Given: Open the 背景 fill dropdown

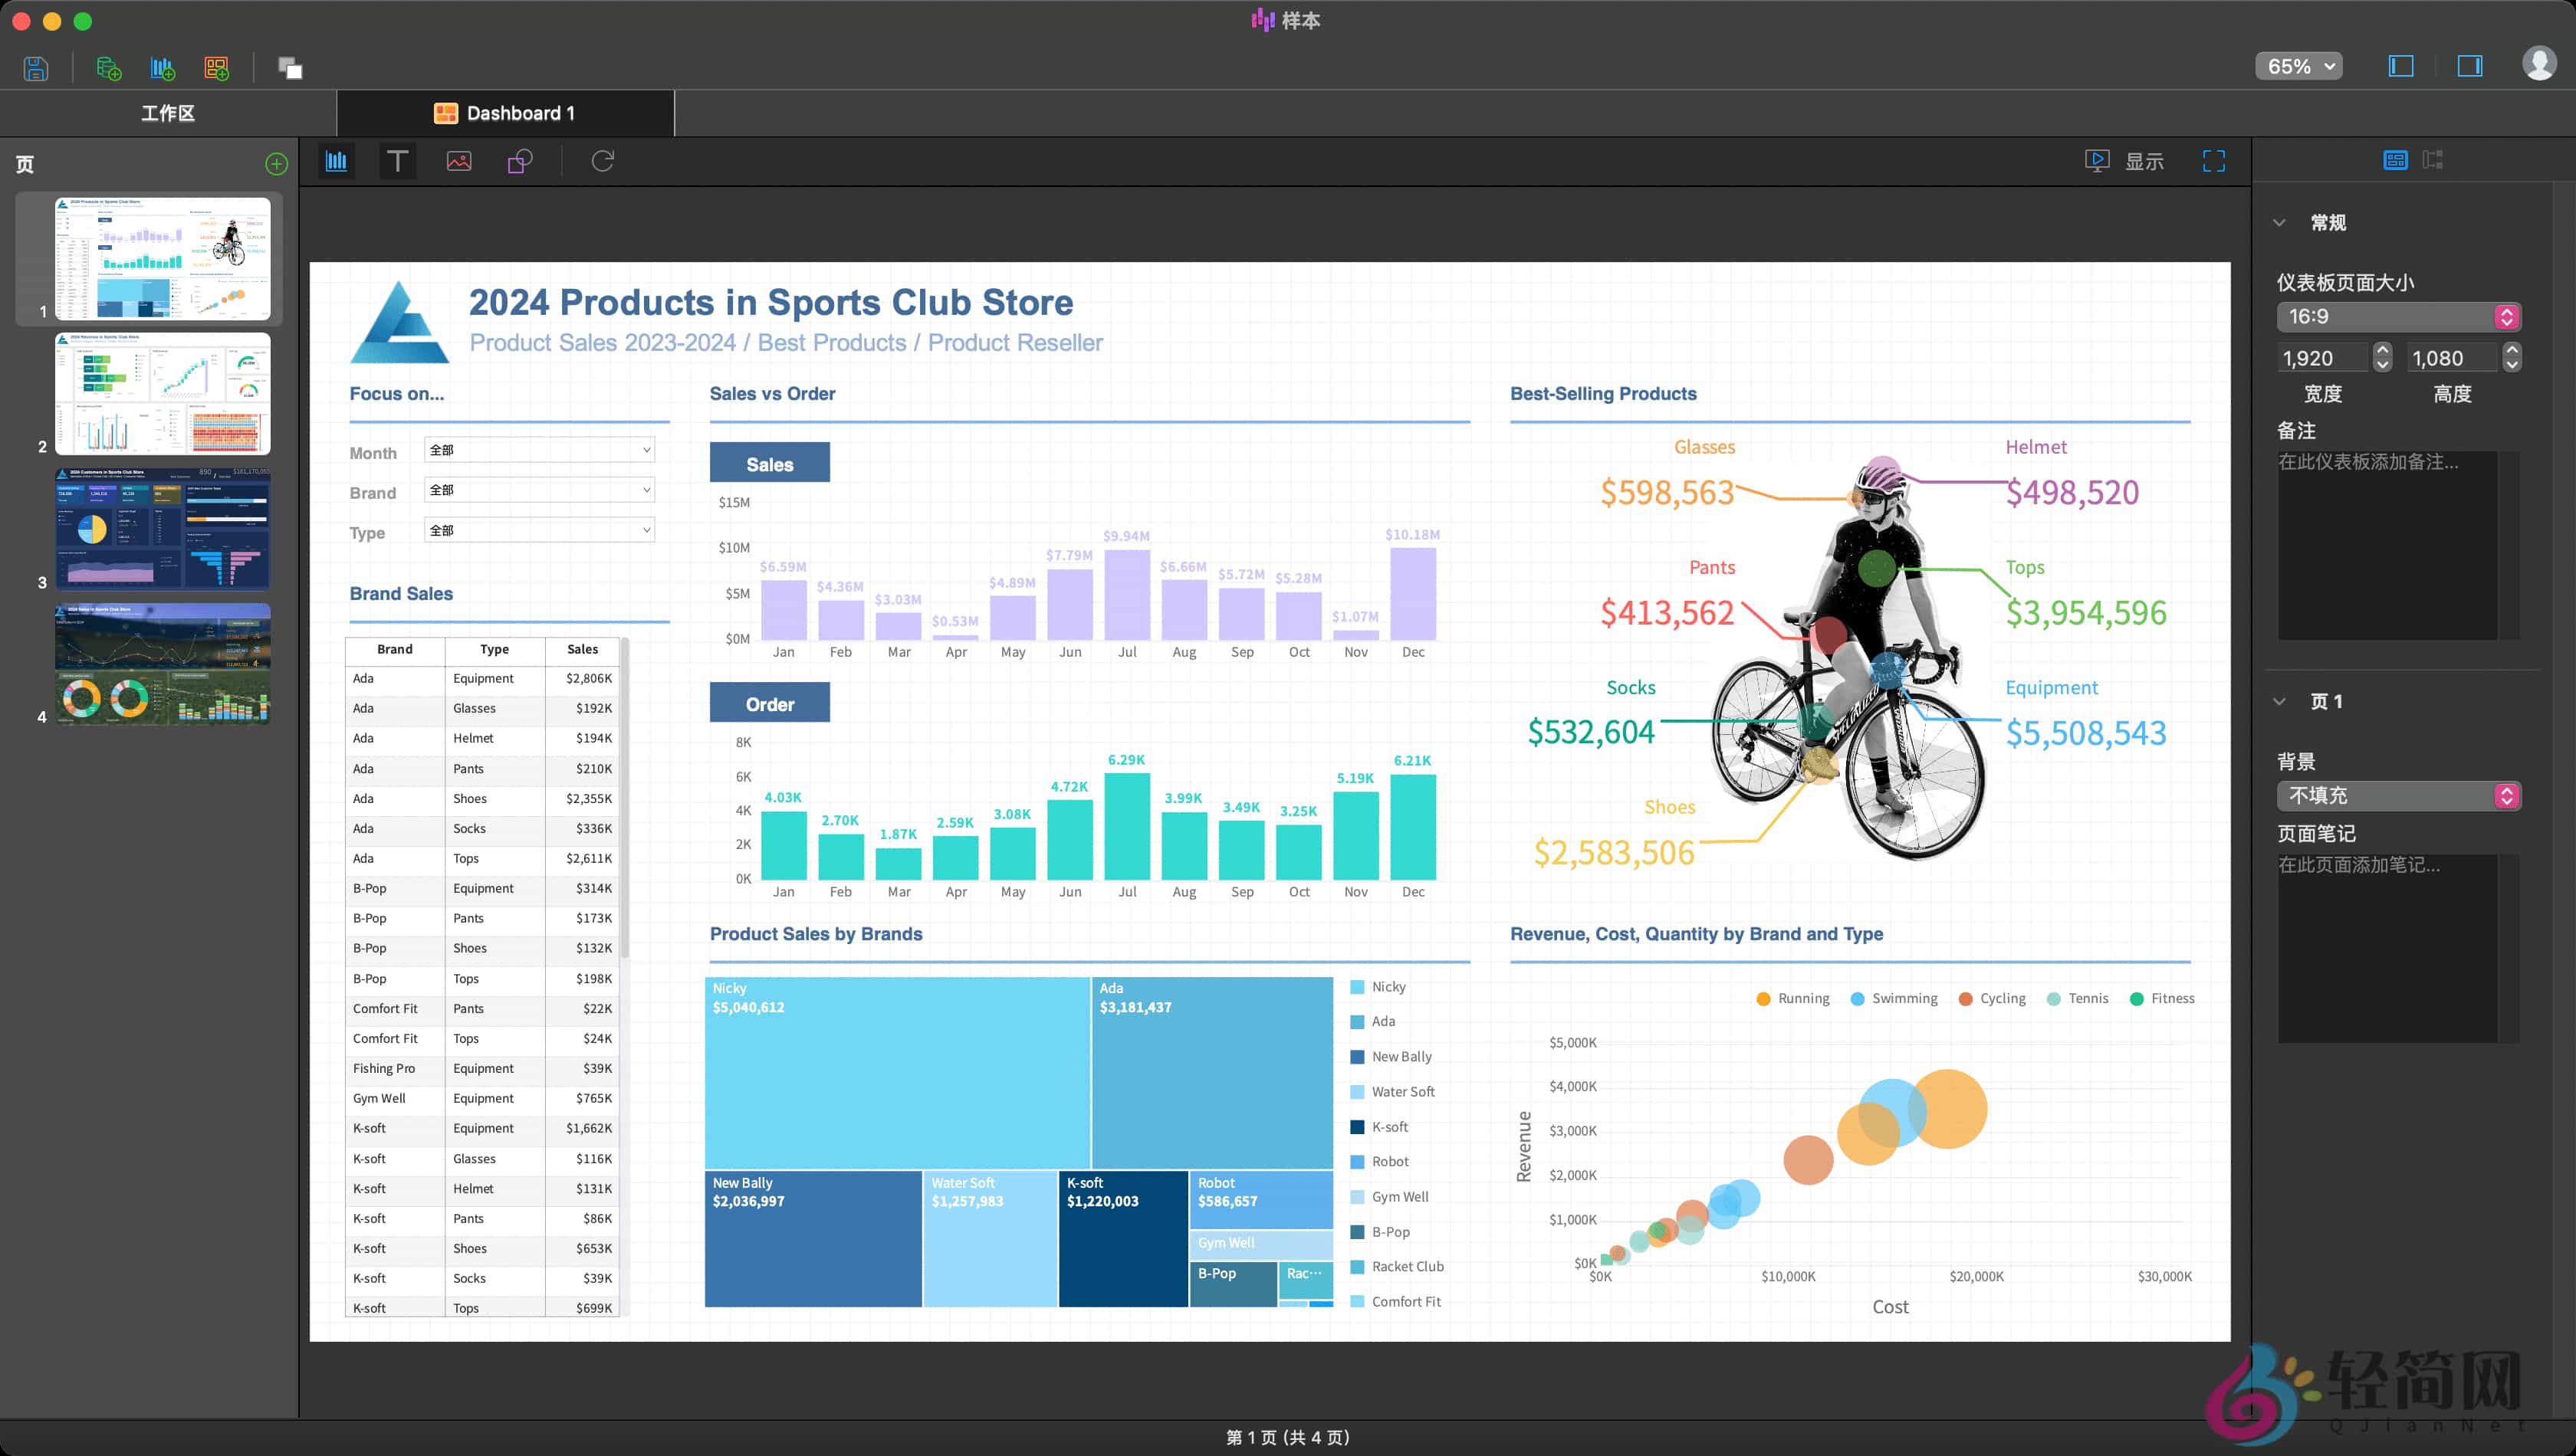Looking at the screenshot, I should pyautogui.click(x=2398, y=795).
